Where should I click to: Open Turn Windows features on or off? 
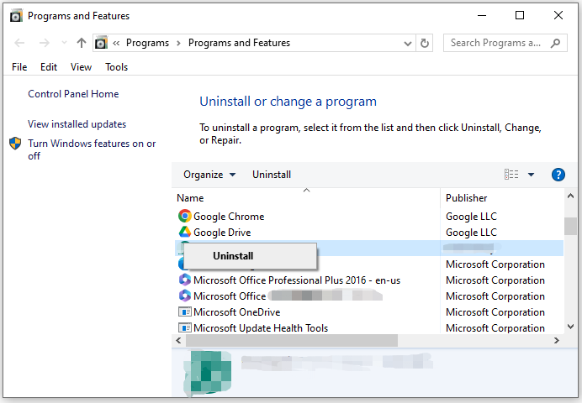click(92, 149)
